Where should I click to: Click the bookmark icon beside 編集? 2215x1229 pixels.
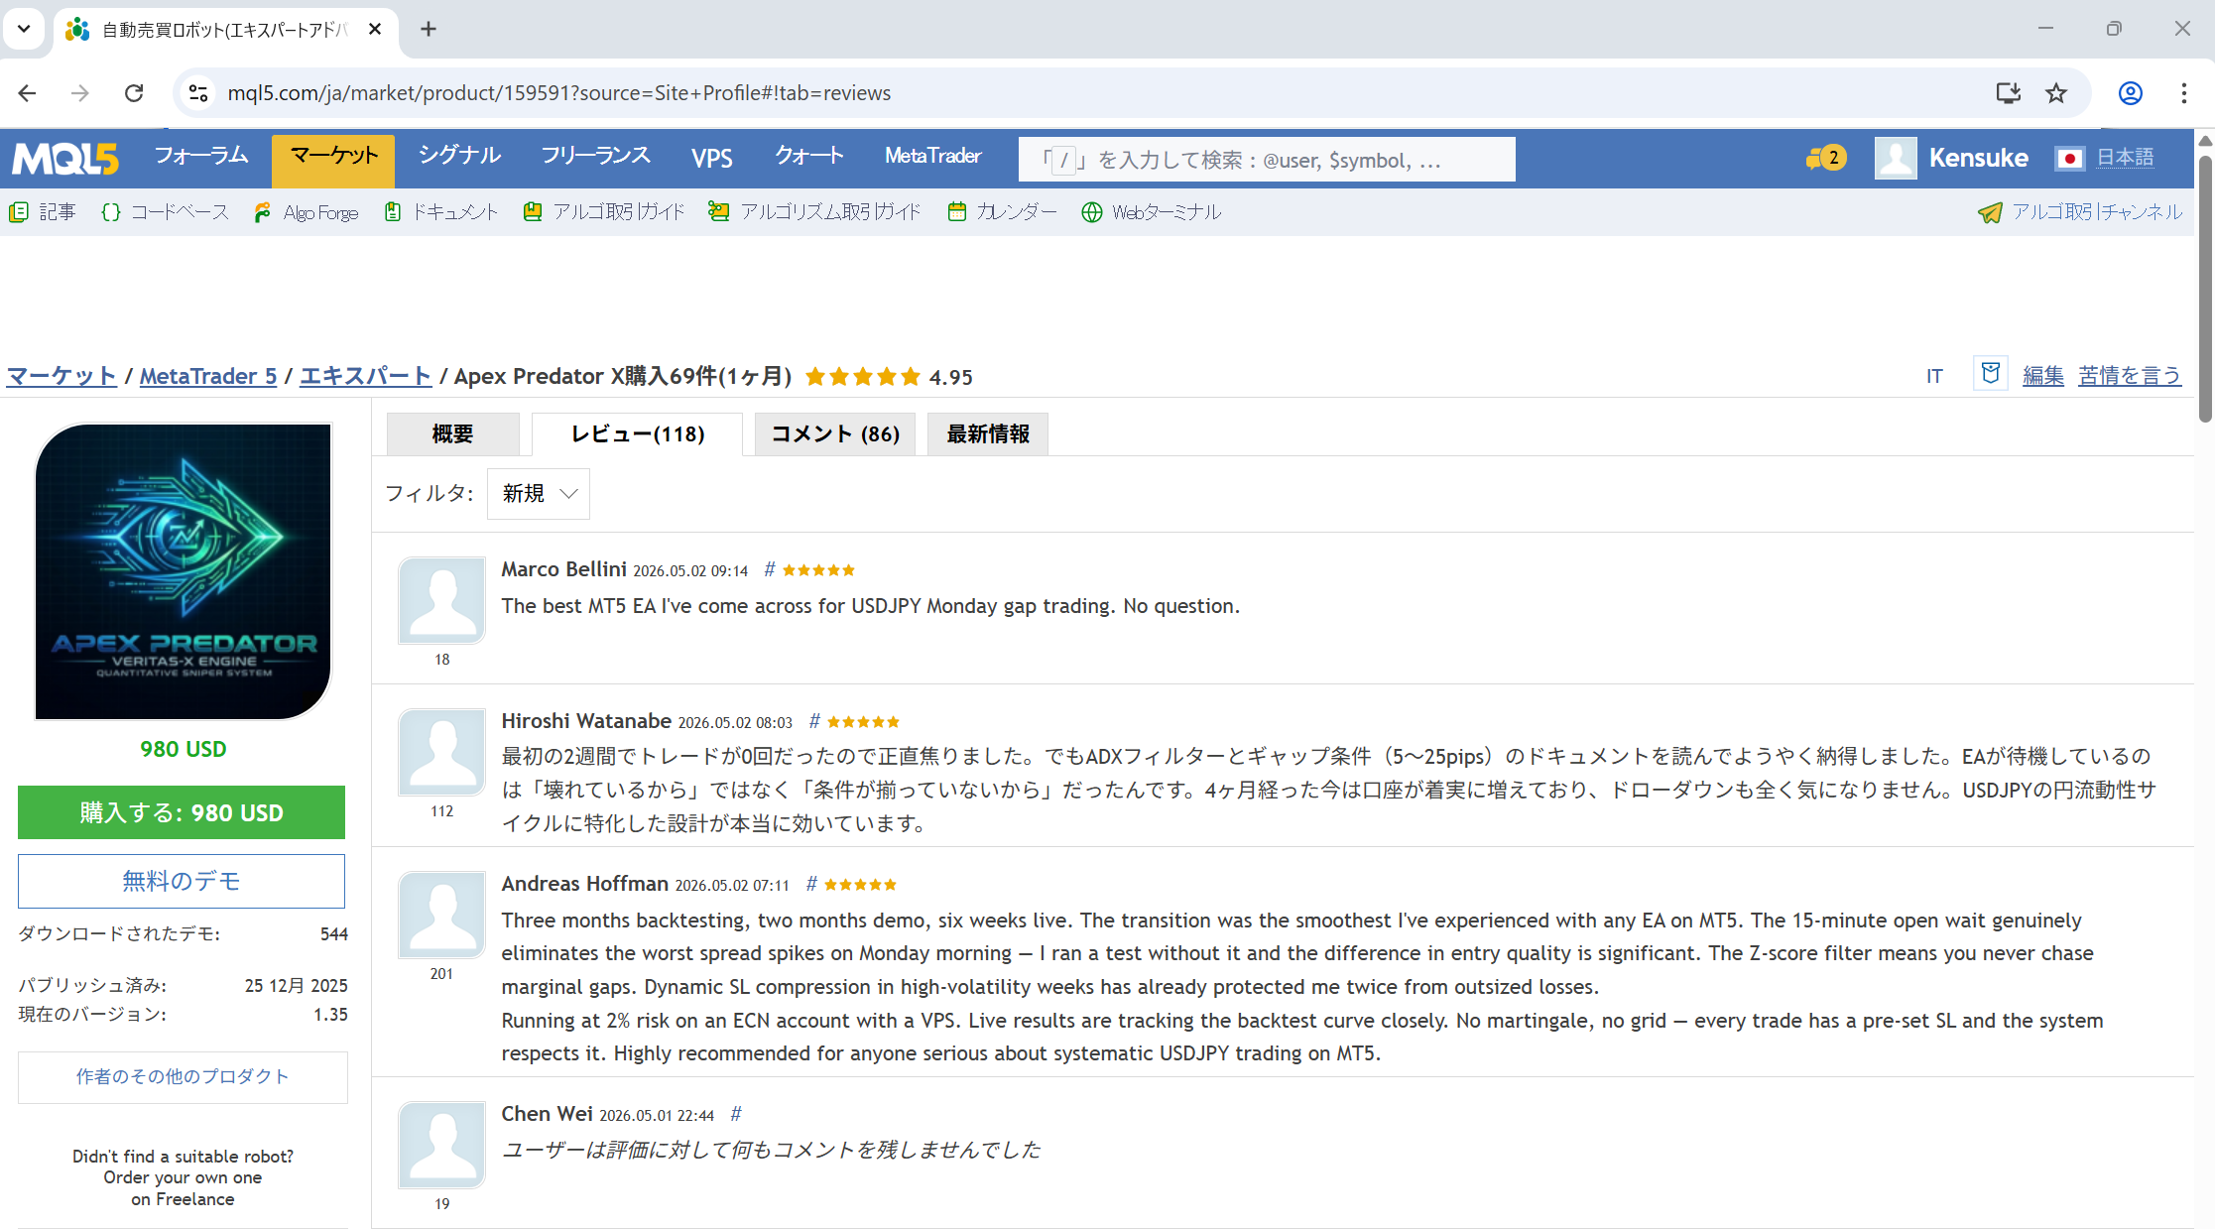click(x=1990, y=374)
